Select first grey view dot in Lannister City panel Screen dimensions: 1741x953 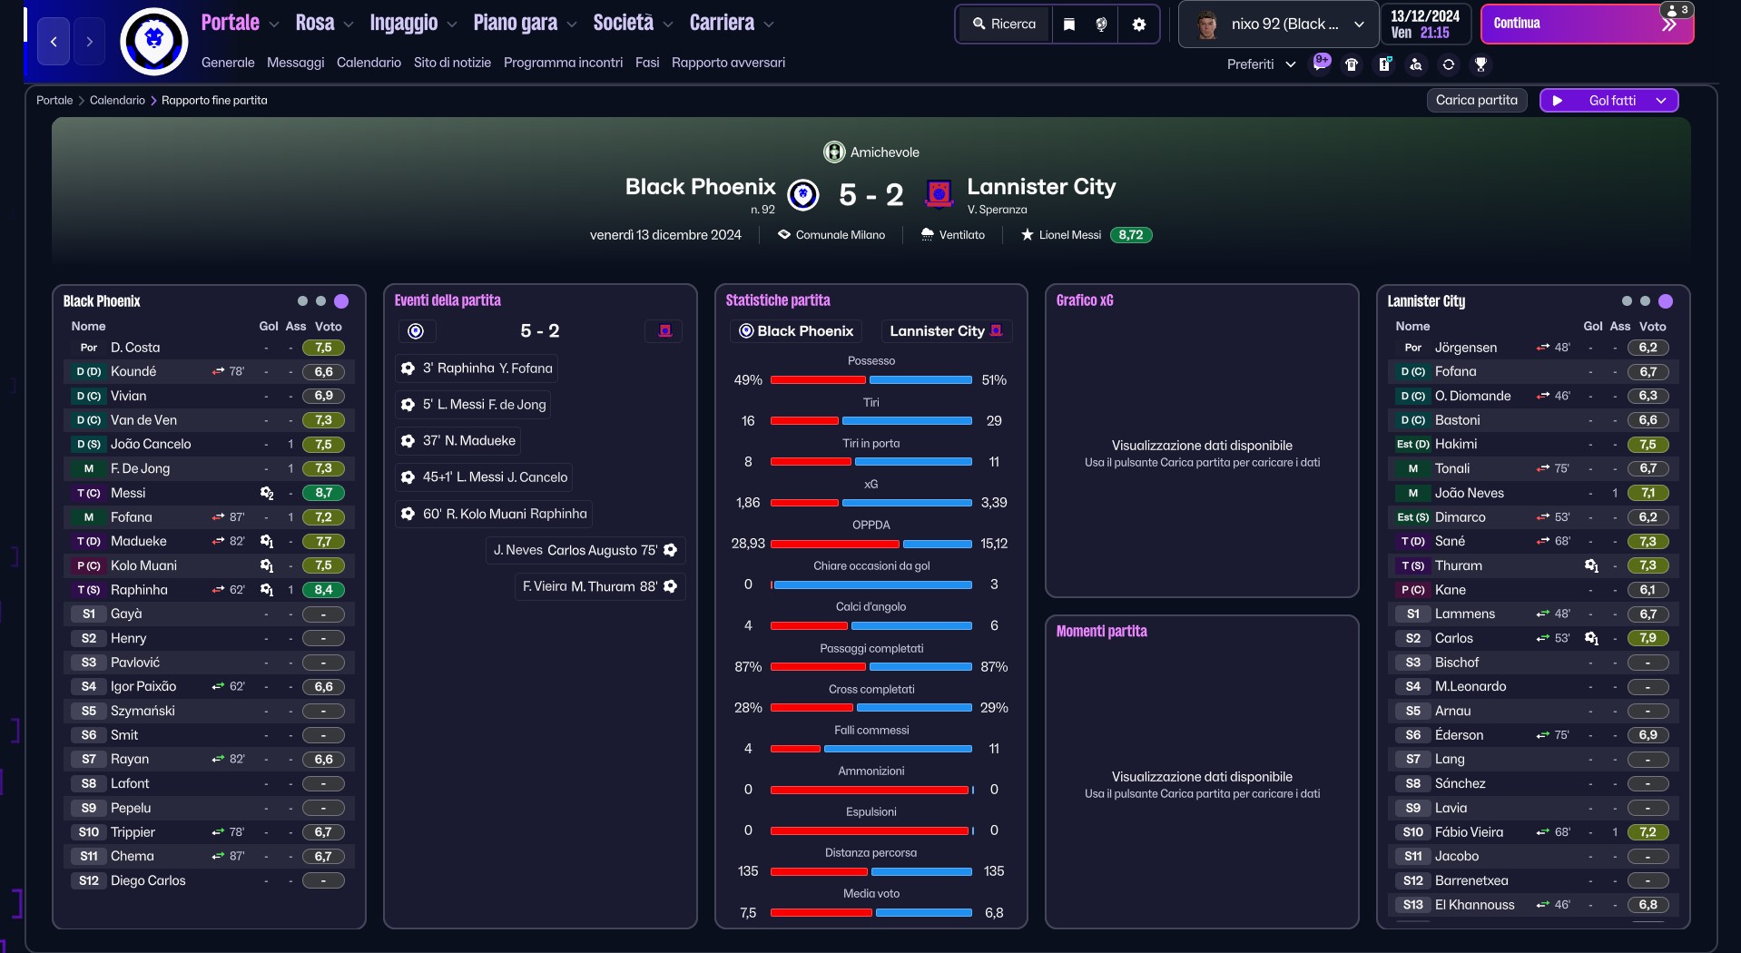1627,301
